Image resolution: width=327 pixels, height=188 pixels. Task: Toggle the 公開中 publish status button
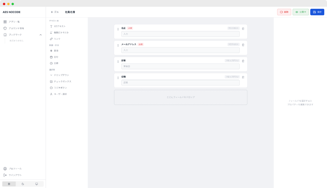pyautogui.click(x=301, y=12)
